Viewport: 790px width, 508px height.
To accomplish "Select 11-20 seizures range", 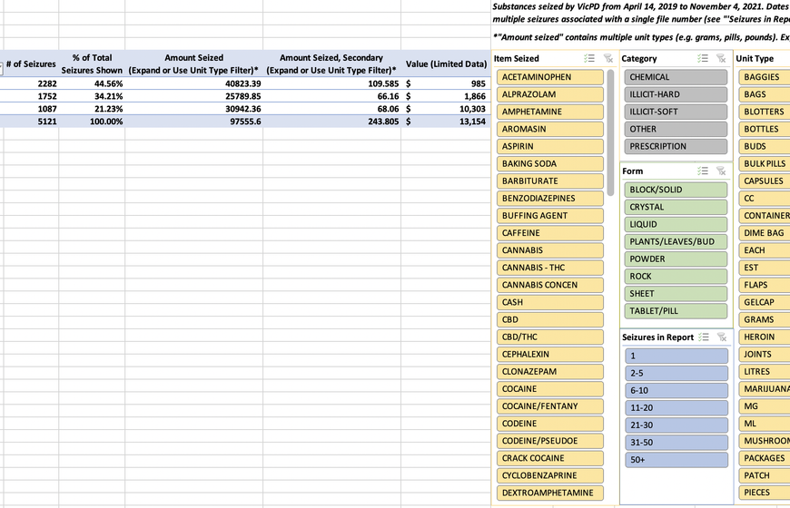I will pos(676,408).
